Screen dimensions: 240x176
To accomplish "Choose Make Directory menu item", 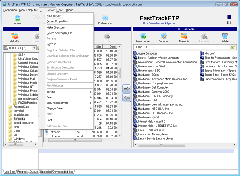I will [x=66, y=27].
